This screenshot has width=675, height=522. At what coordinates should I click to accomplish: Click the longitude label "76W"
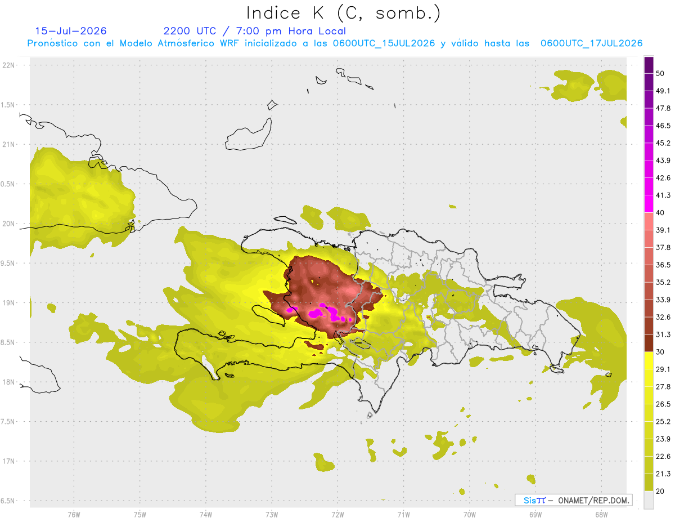tap(74, 515)
